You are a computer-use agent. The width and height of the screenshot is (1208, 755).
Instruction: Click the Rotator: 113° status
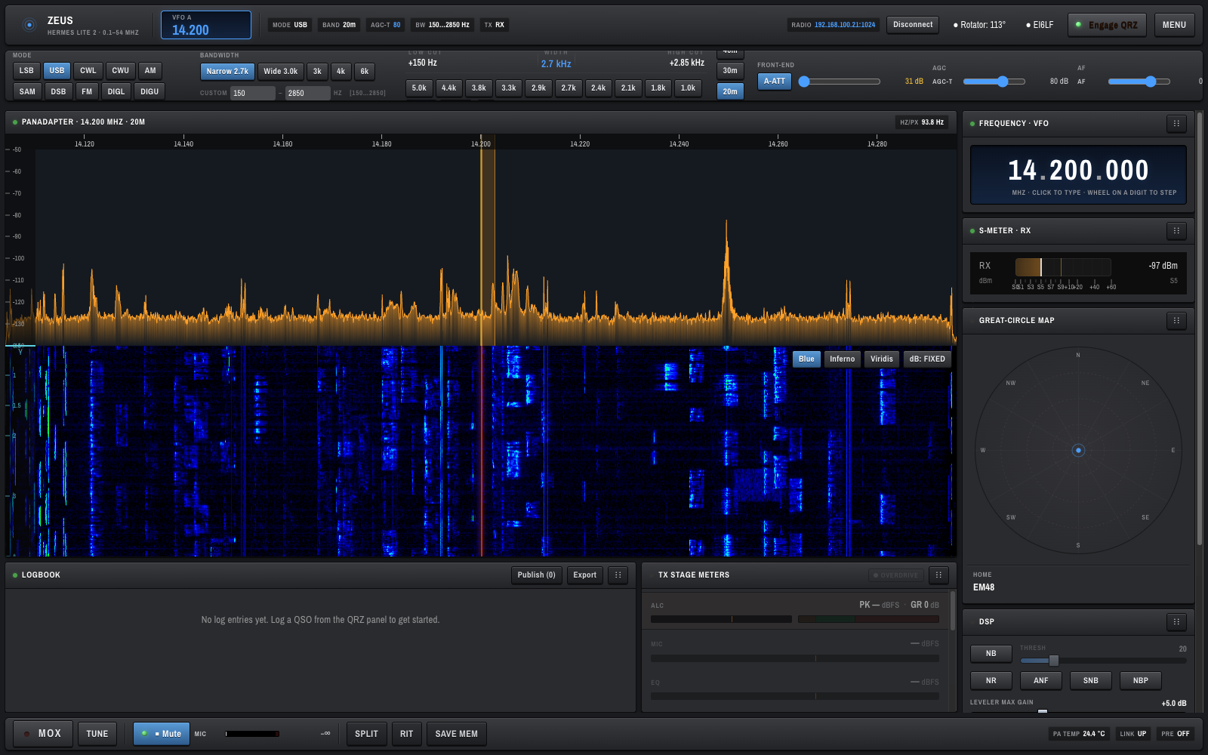pyautogui.click(x=979, y=25)
